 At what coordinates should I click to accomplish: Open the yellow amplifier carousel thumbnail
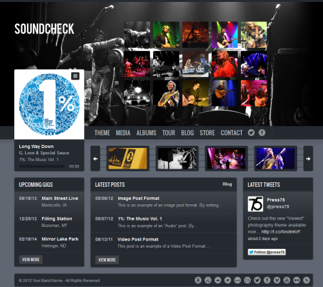pos(128,158)
